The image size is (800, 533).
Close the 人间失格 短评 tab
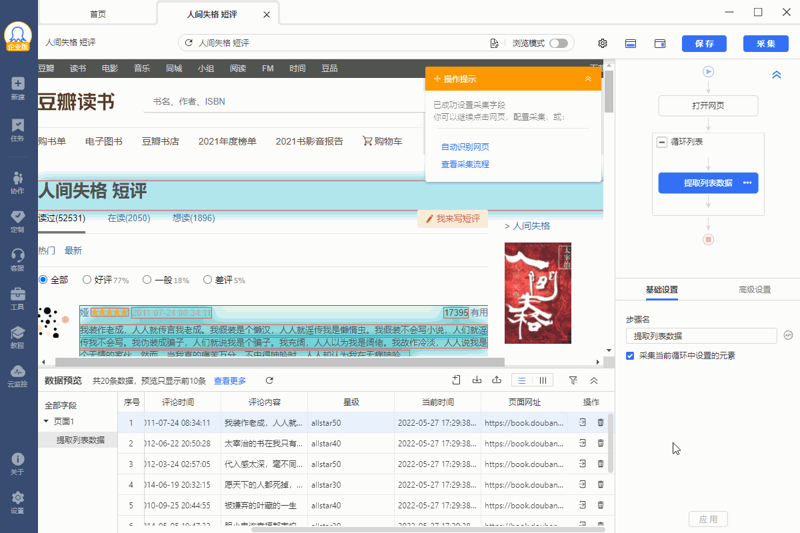(267, 14)
